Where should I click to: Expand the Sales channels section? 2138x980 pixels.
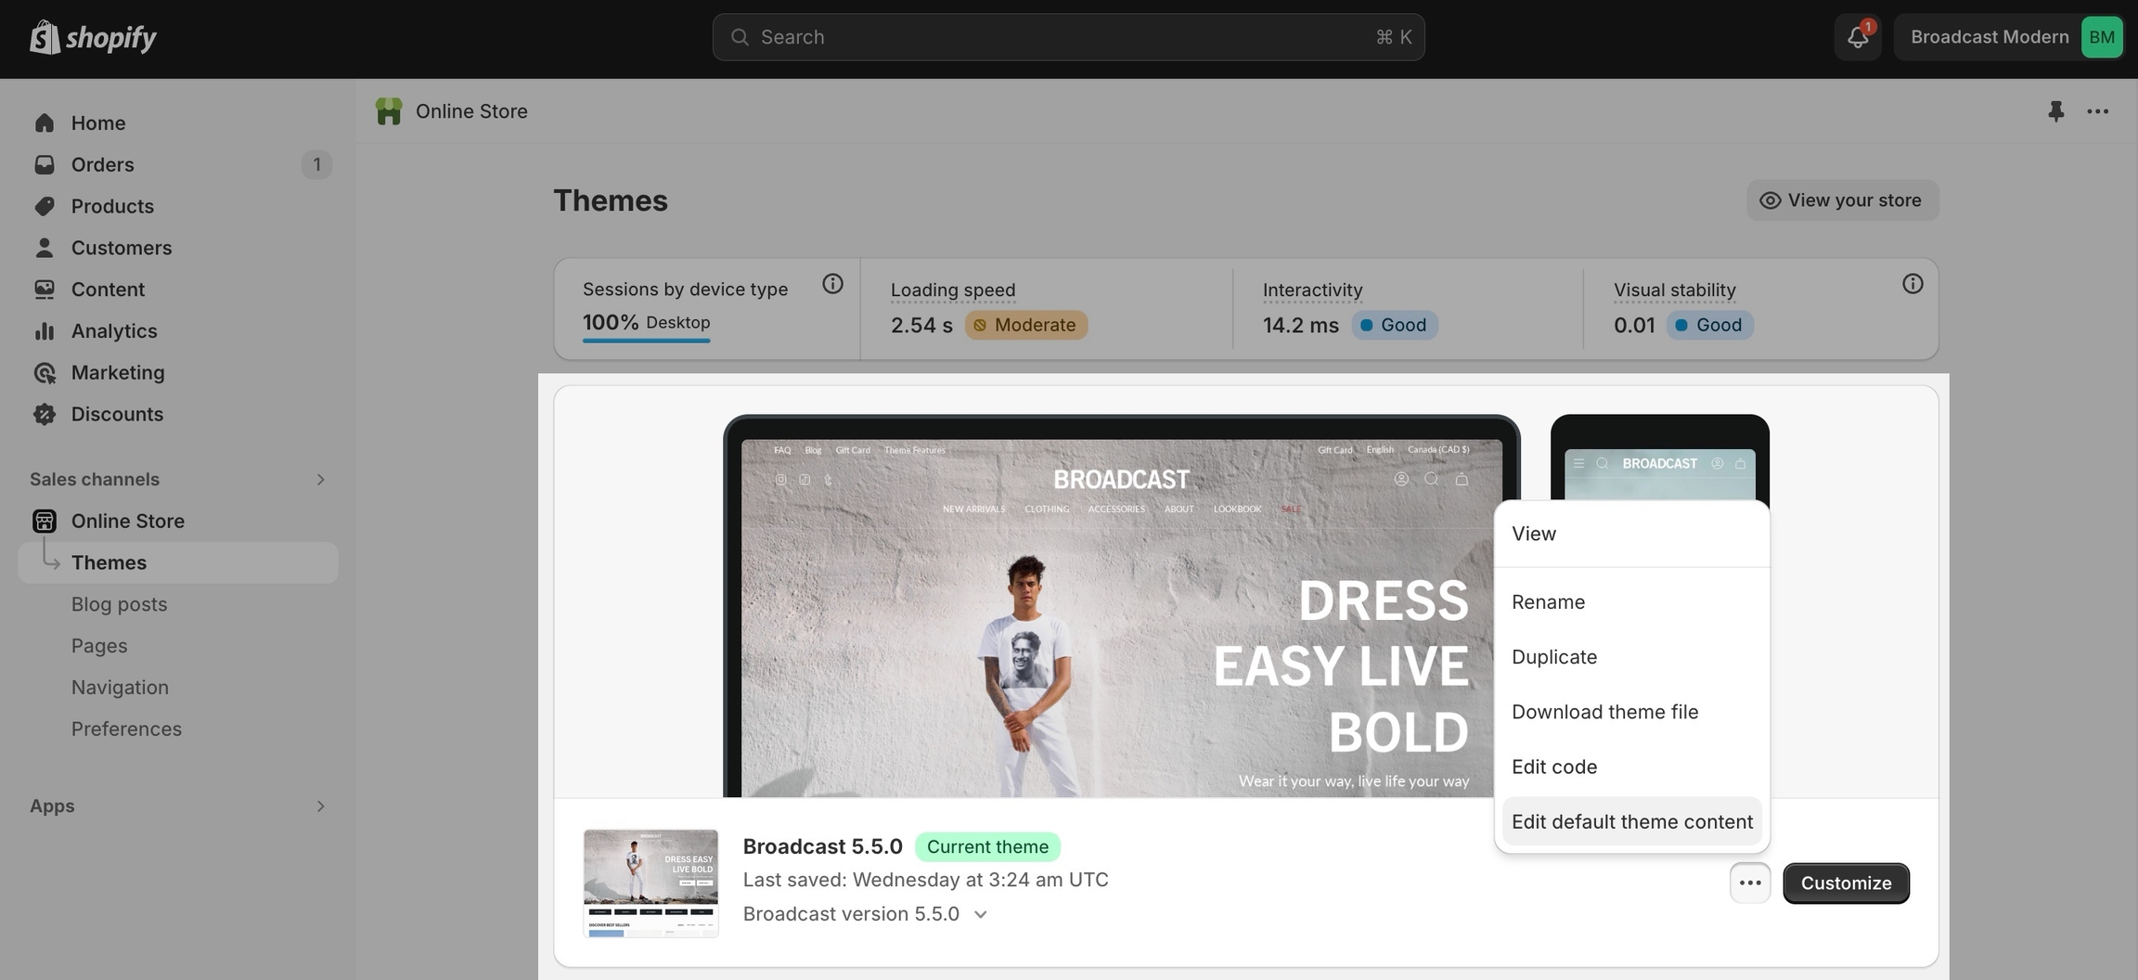(320, 480)
